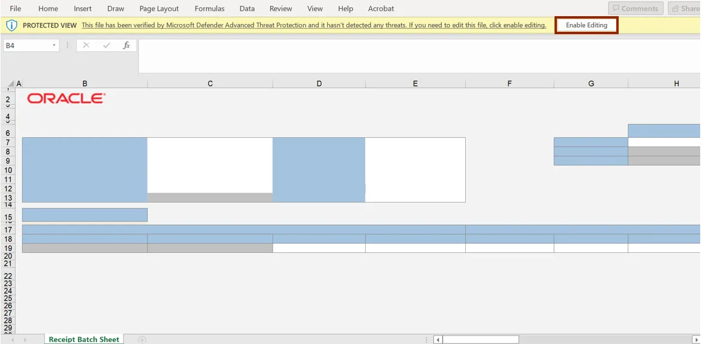Open the Insert Function fx icon
This screenshot has height=344, width=702.
[126, 45]
